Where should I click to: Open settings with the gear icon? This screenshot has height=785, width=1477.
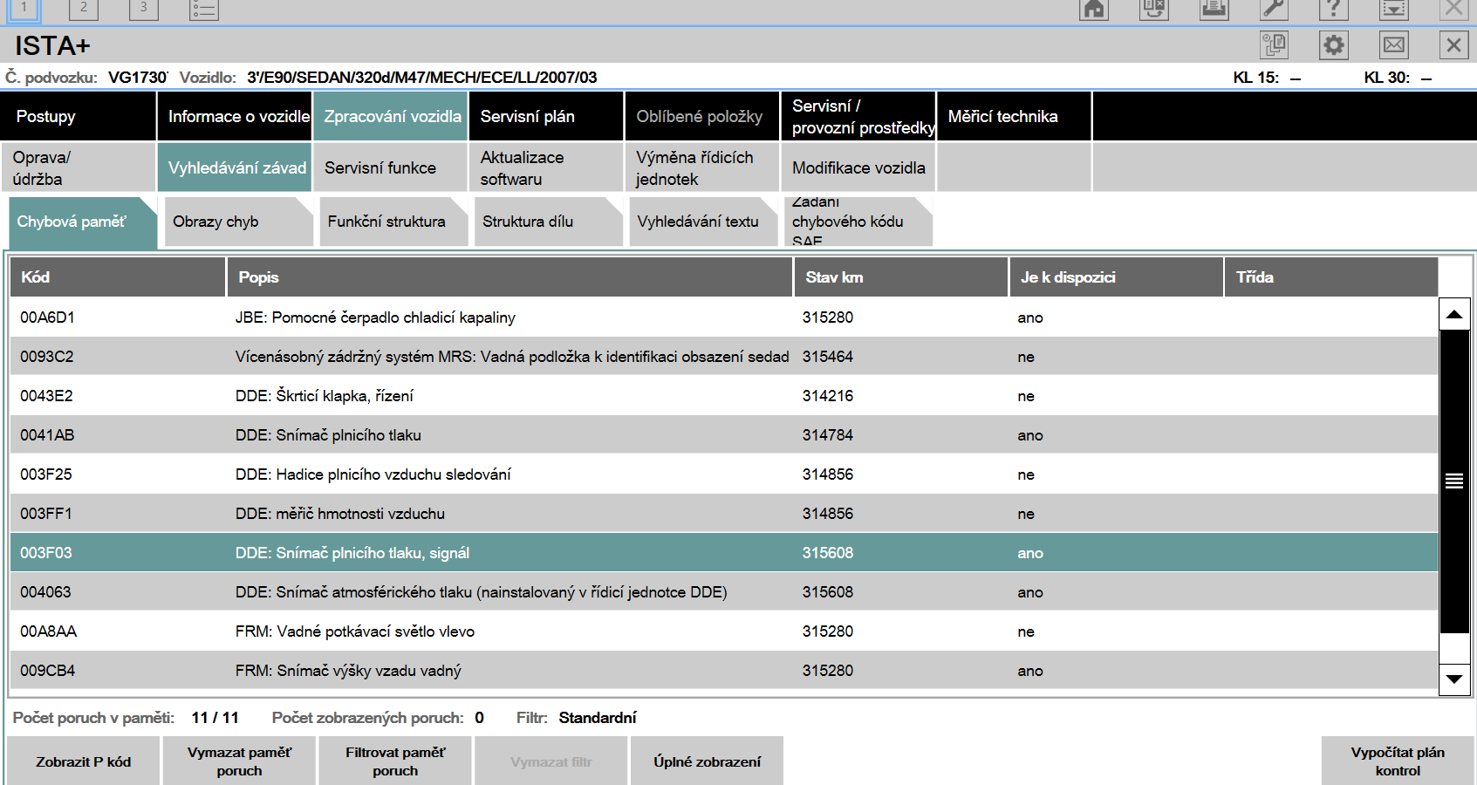(1333, 45)
